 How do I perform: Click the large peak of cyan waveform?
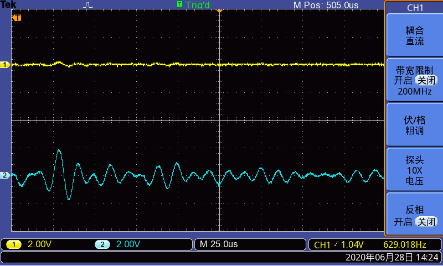tap(59, 150)
